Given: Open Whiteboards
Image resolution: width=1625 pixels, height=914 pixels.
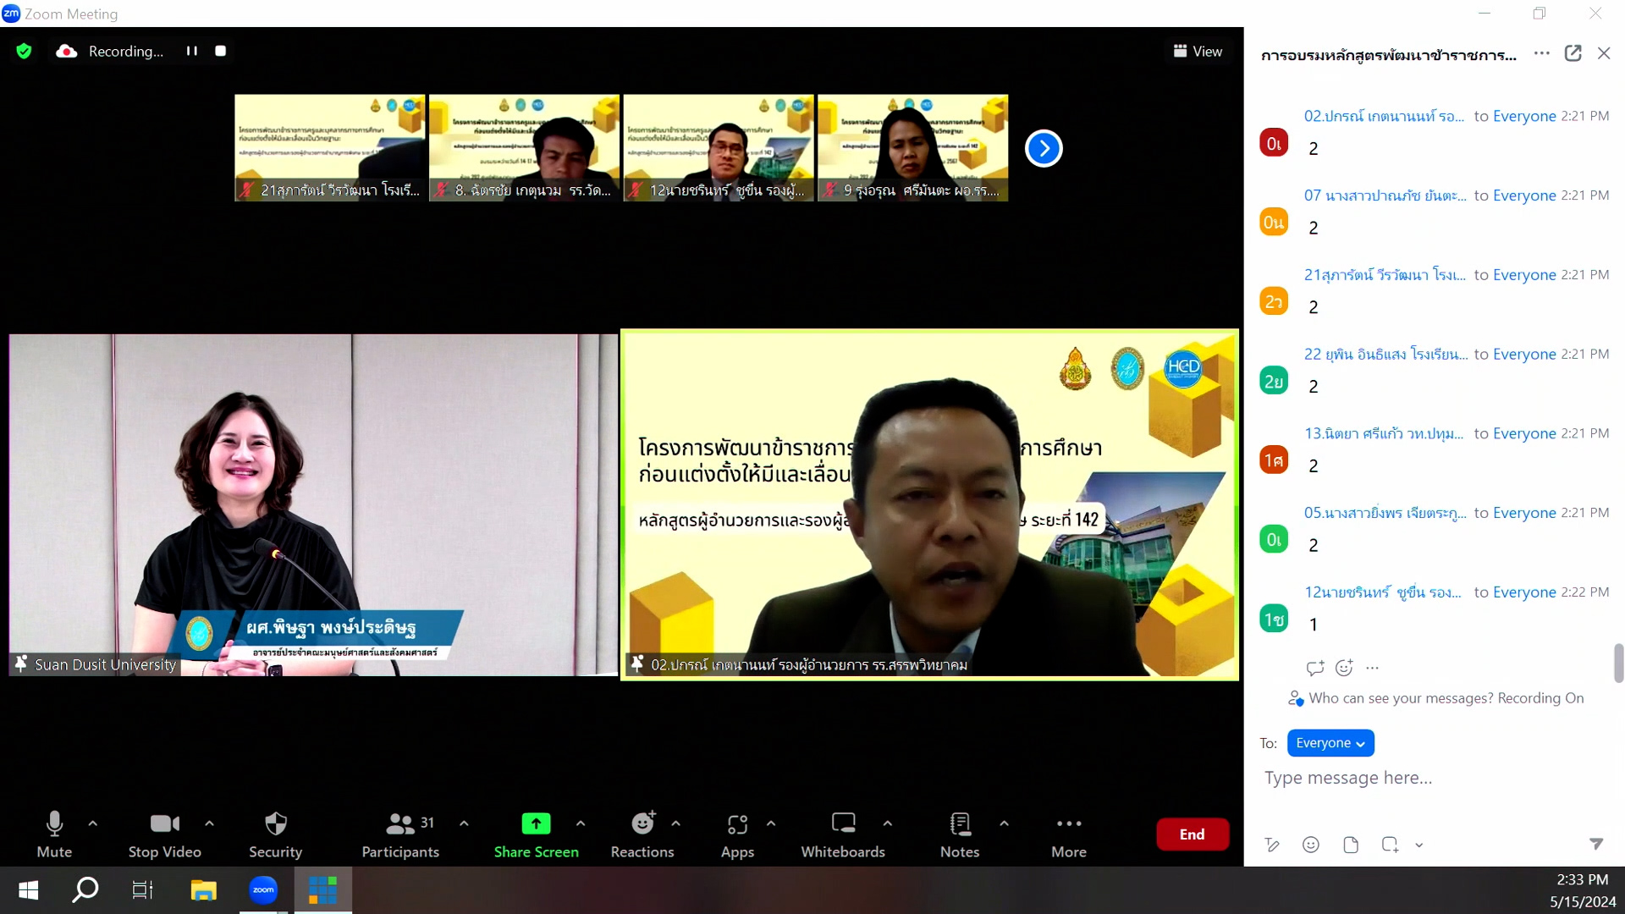Looking at the screenshot, I should (x=843, y=834).
